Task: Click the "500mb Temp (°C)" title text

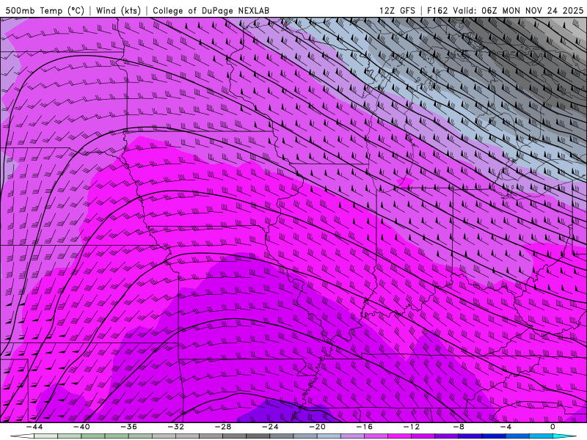Action: pyautogui.click(x=45, y=10)
